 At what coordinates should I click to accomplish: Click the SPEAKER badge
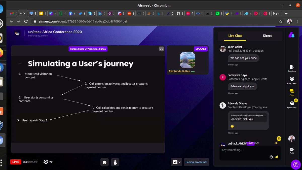[201, 49]
